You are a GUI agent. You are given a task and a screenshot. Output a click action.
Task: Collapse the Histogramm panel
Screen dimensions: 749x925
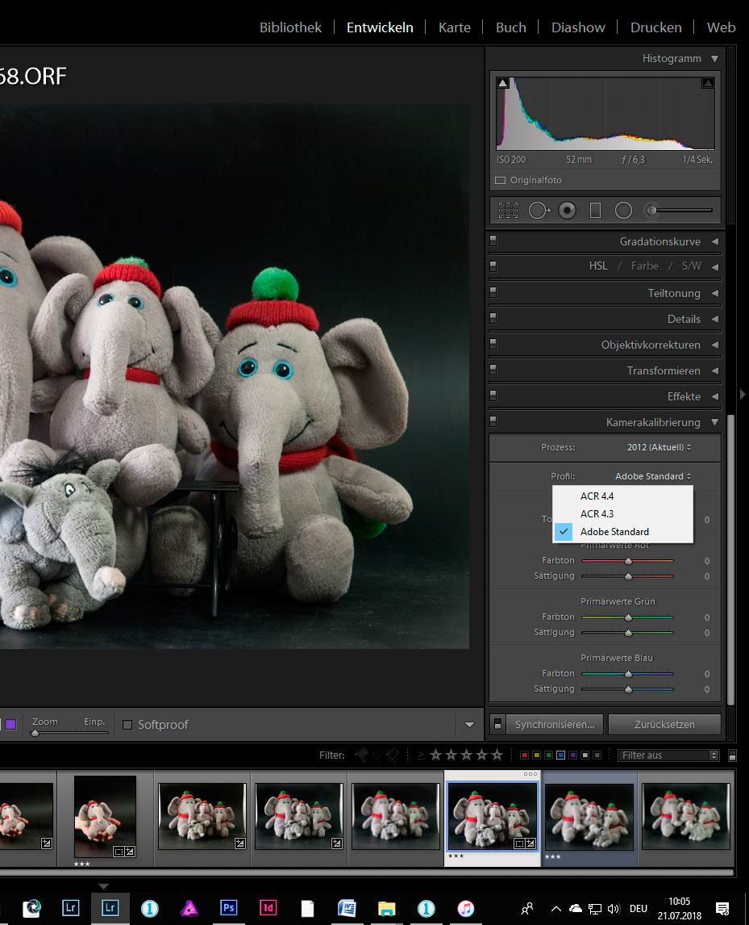point(715,59)
